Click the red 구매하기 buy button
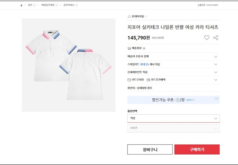 click(x=197, y=149)
